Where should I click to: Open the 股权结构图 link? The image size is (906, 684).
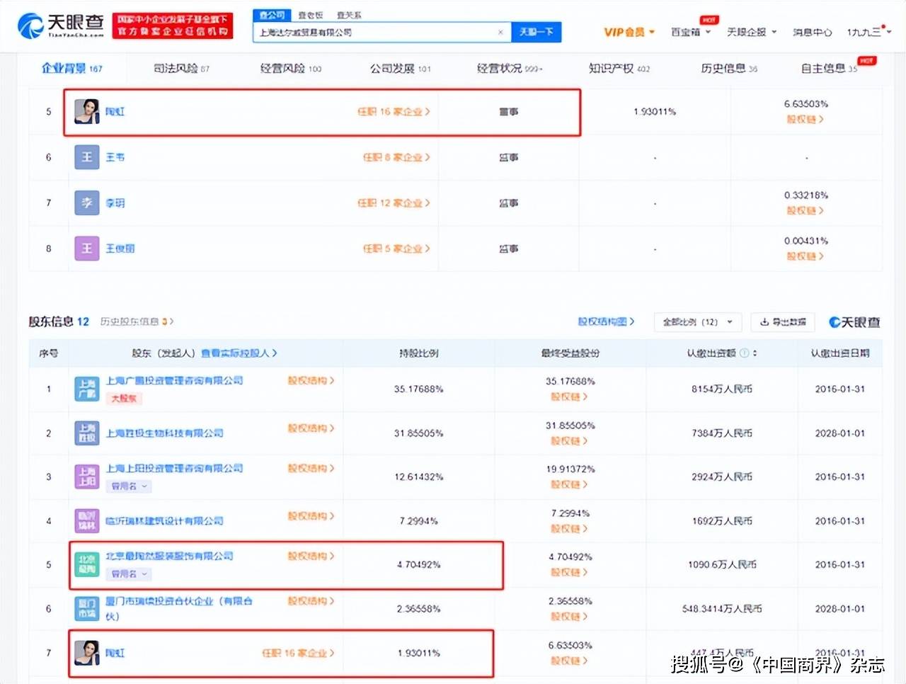coord(606,321)
